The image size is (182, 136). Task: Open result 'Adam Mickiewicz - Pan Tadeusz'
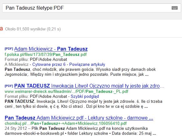[x=51, y=49]
